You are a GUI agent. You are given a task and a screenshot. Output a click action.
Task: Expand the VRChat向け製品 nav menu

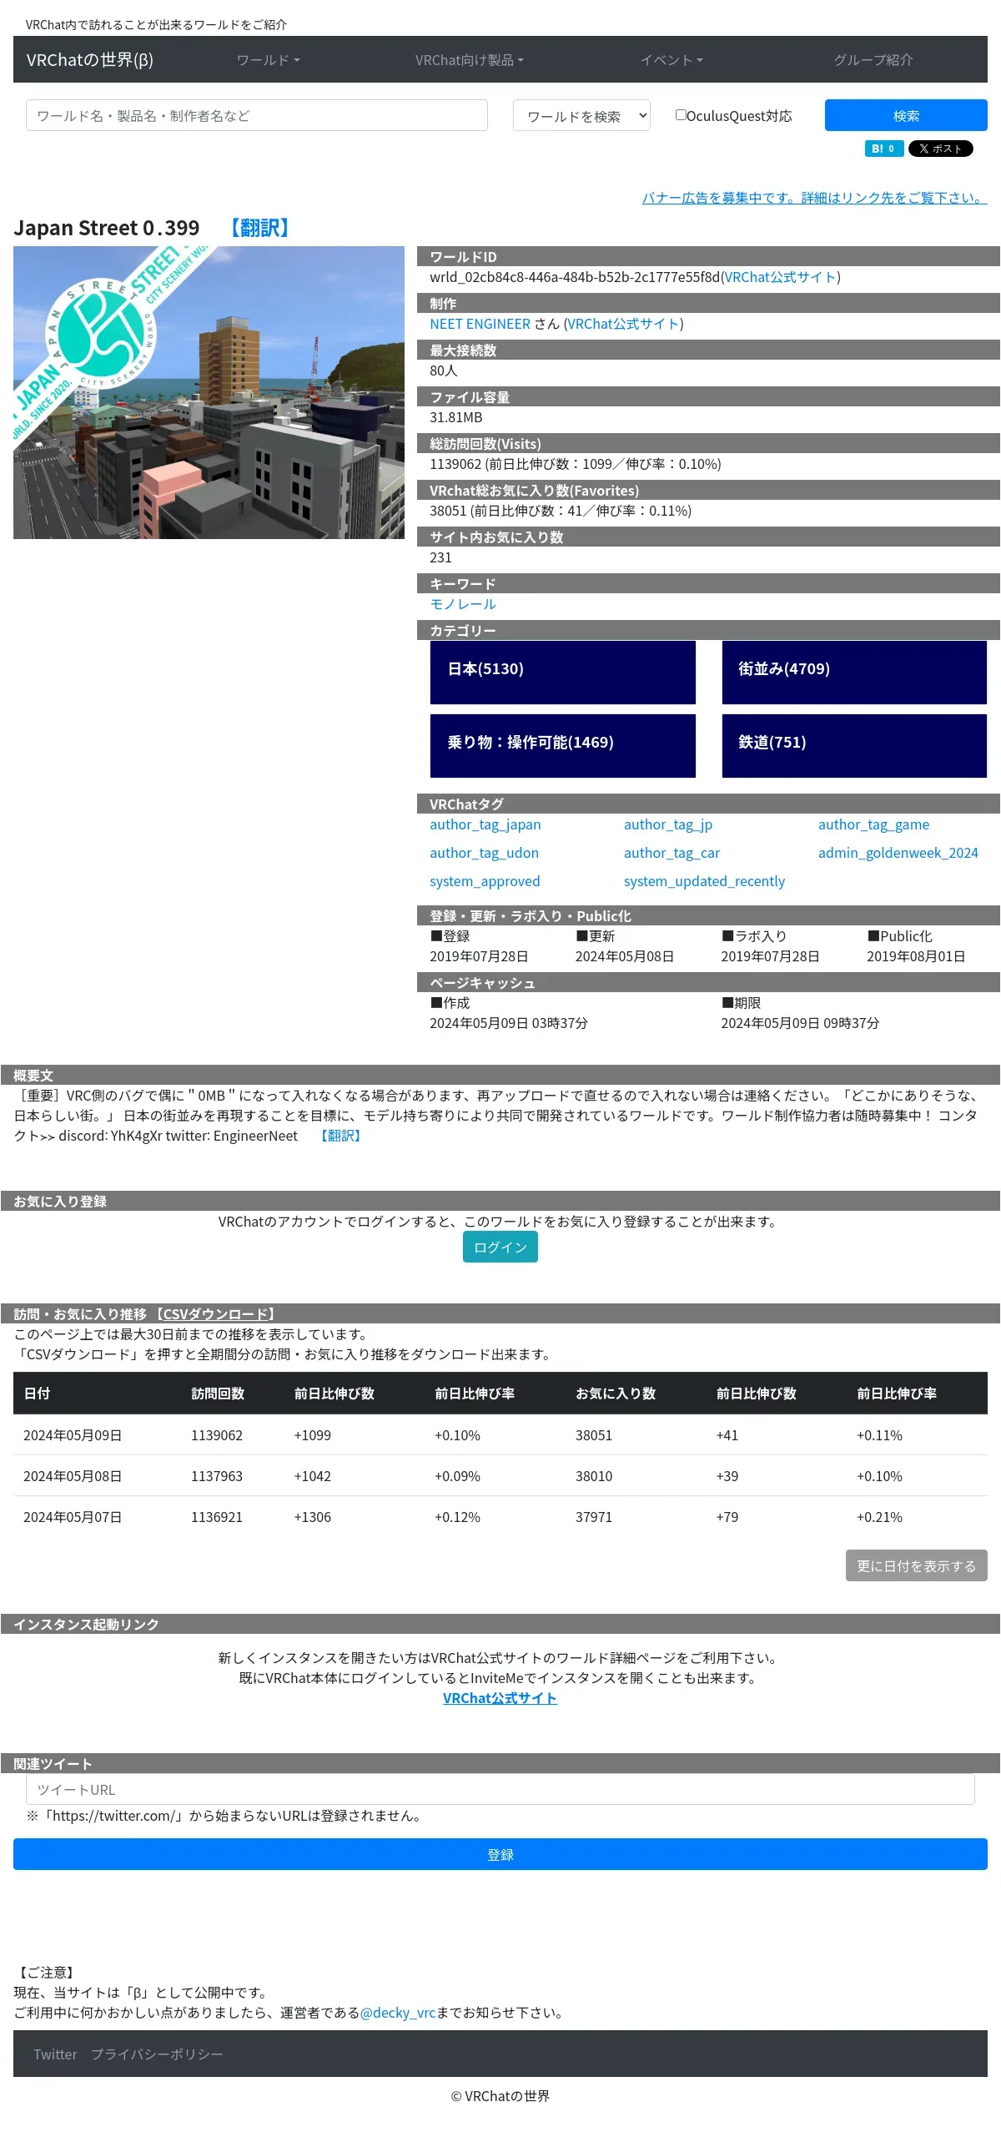coord(470,60)
